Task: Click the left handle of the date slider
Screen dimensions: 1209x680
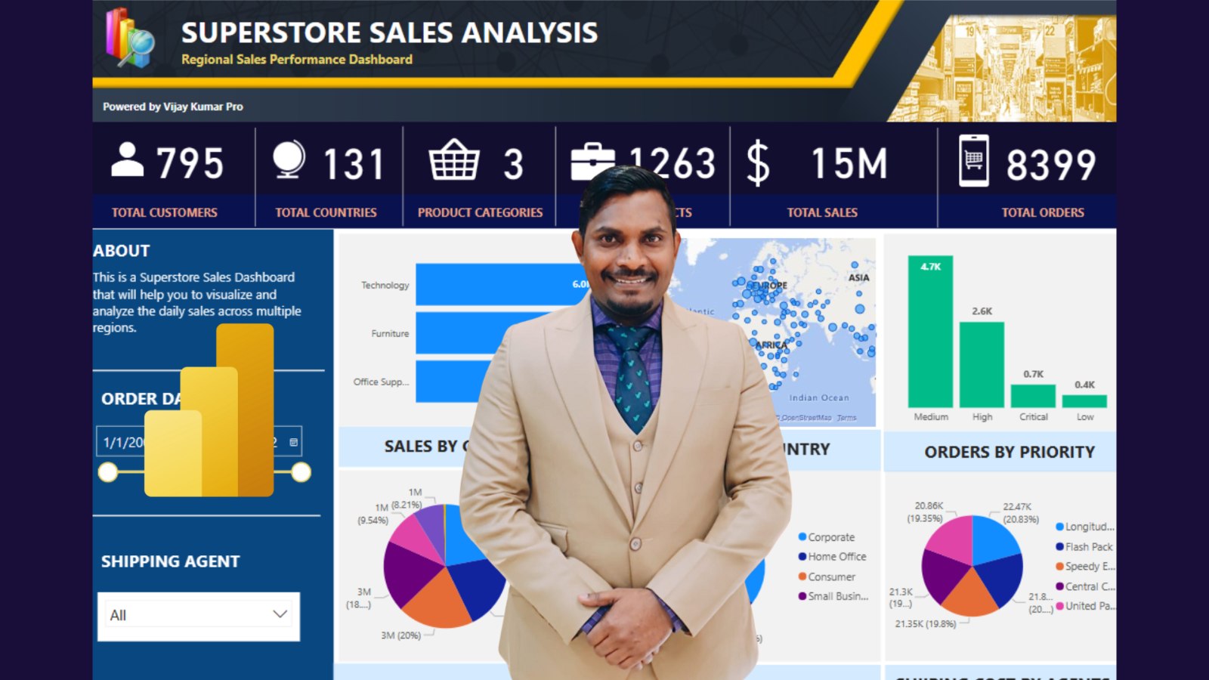Action: pyautogui.click(x=108, y=472)
